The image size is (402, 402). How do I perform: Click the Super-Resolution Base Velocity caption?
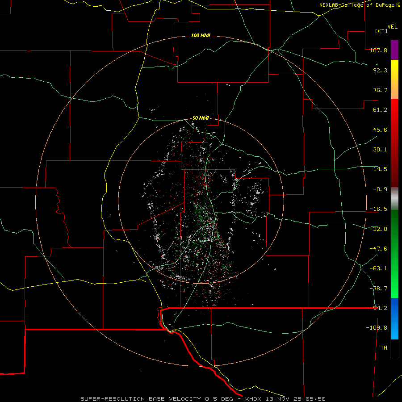click(x=203, y=399)
